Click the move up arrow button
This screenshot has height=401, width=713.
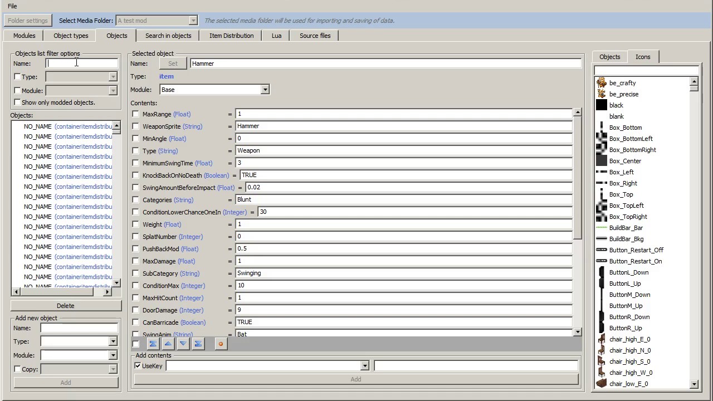tap(168, 344)
